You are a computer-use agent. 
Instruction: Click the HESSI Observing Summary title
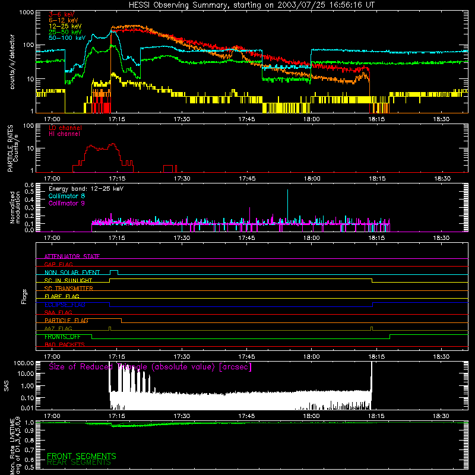coord(252,5)
